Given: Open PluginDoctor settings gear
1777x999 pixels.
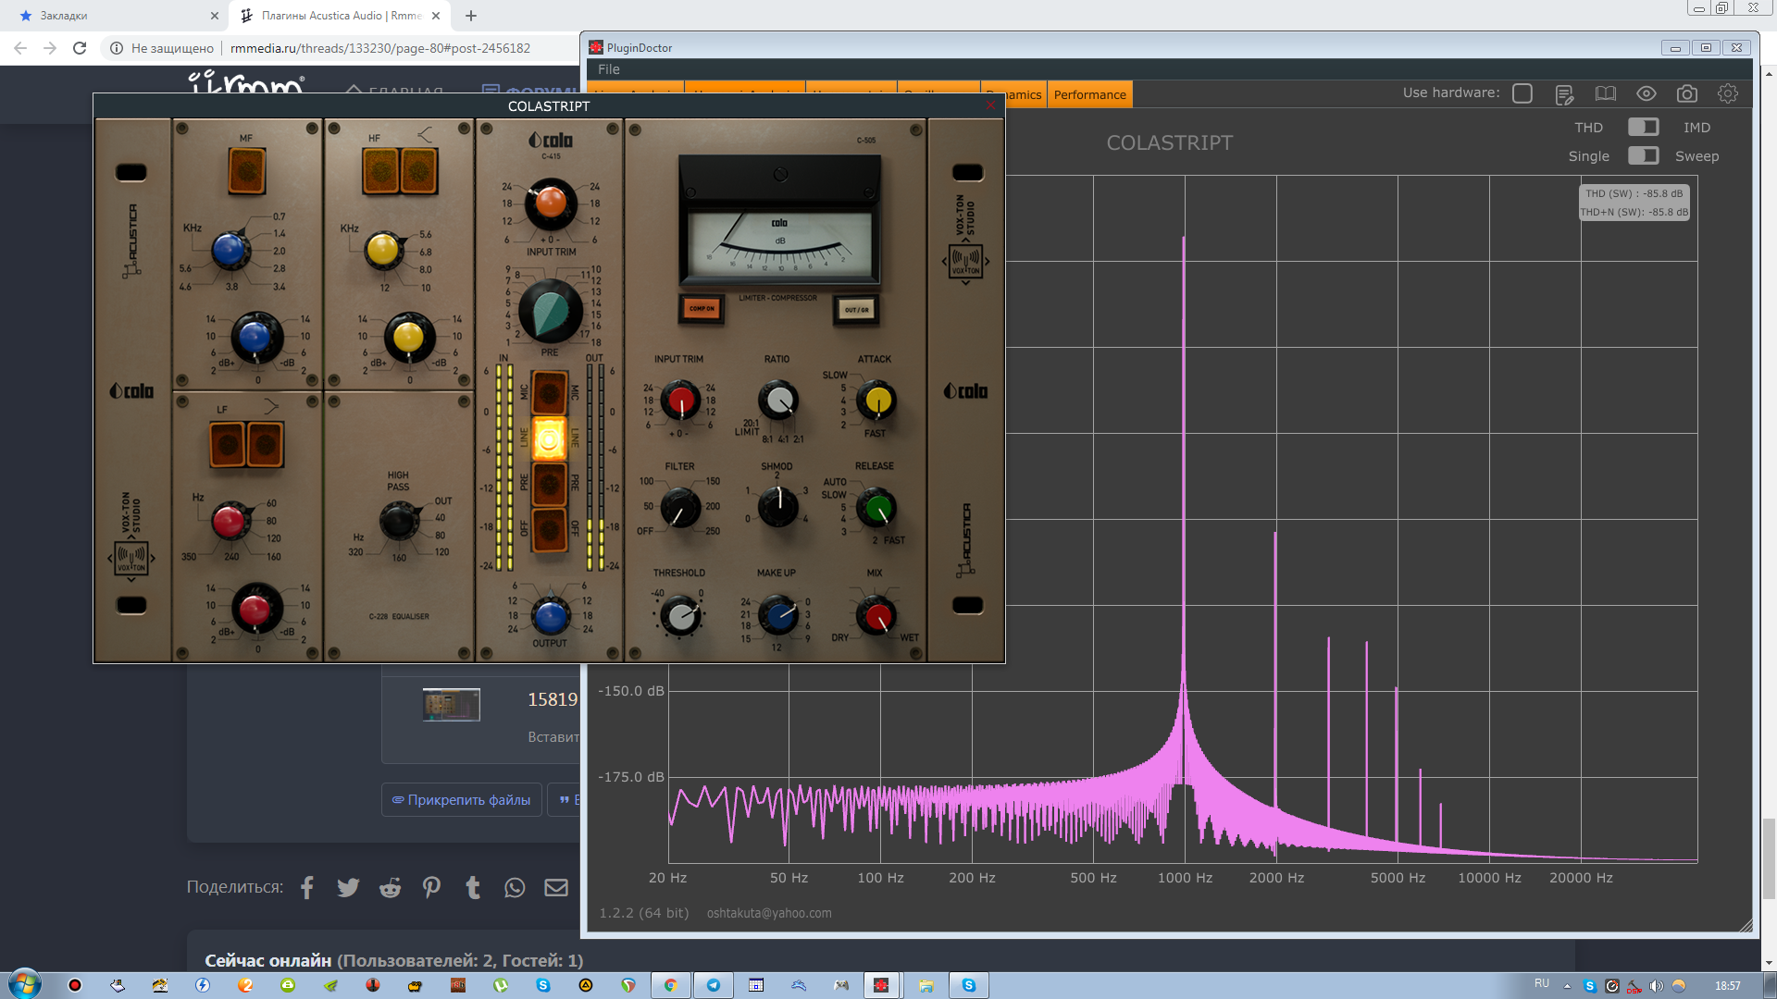Looking at the screenshot, I should coord(1728,93).
